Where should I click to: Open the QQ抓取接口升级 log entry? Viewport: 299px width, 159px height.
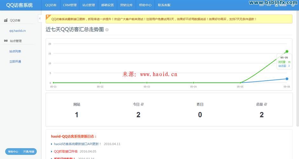[x=65, y=151]
